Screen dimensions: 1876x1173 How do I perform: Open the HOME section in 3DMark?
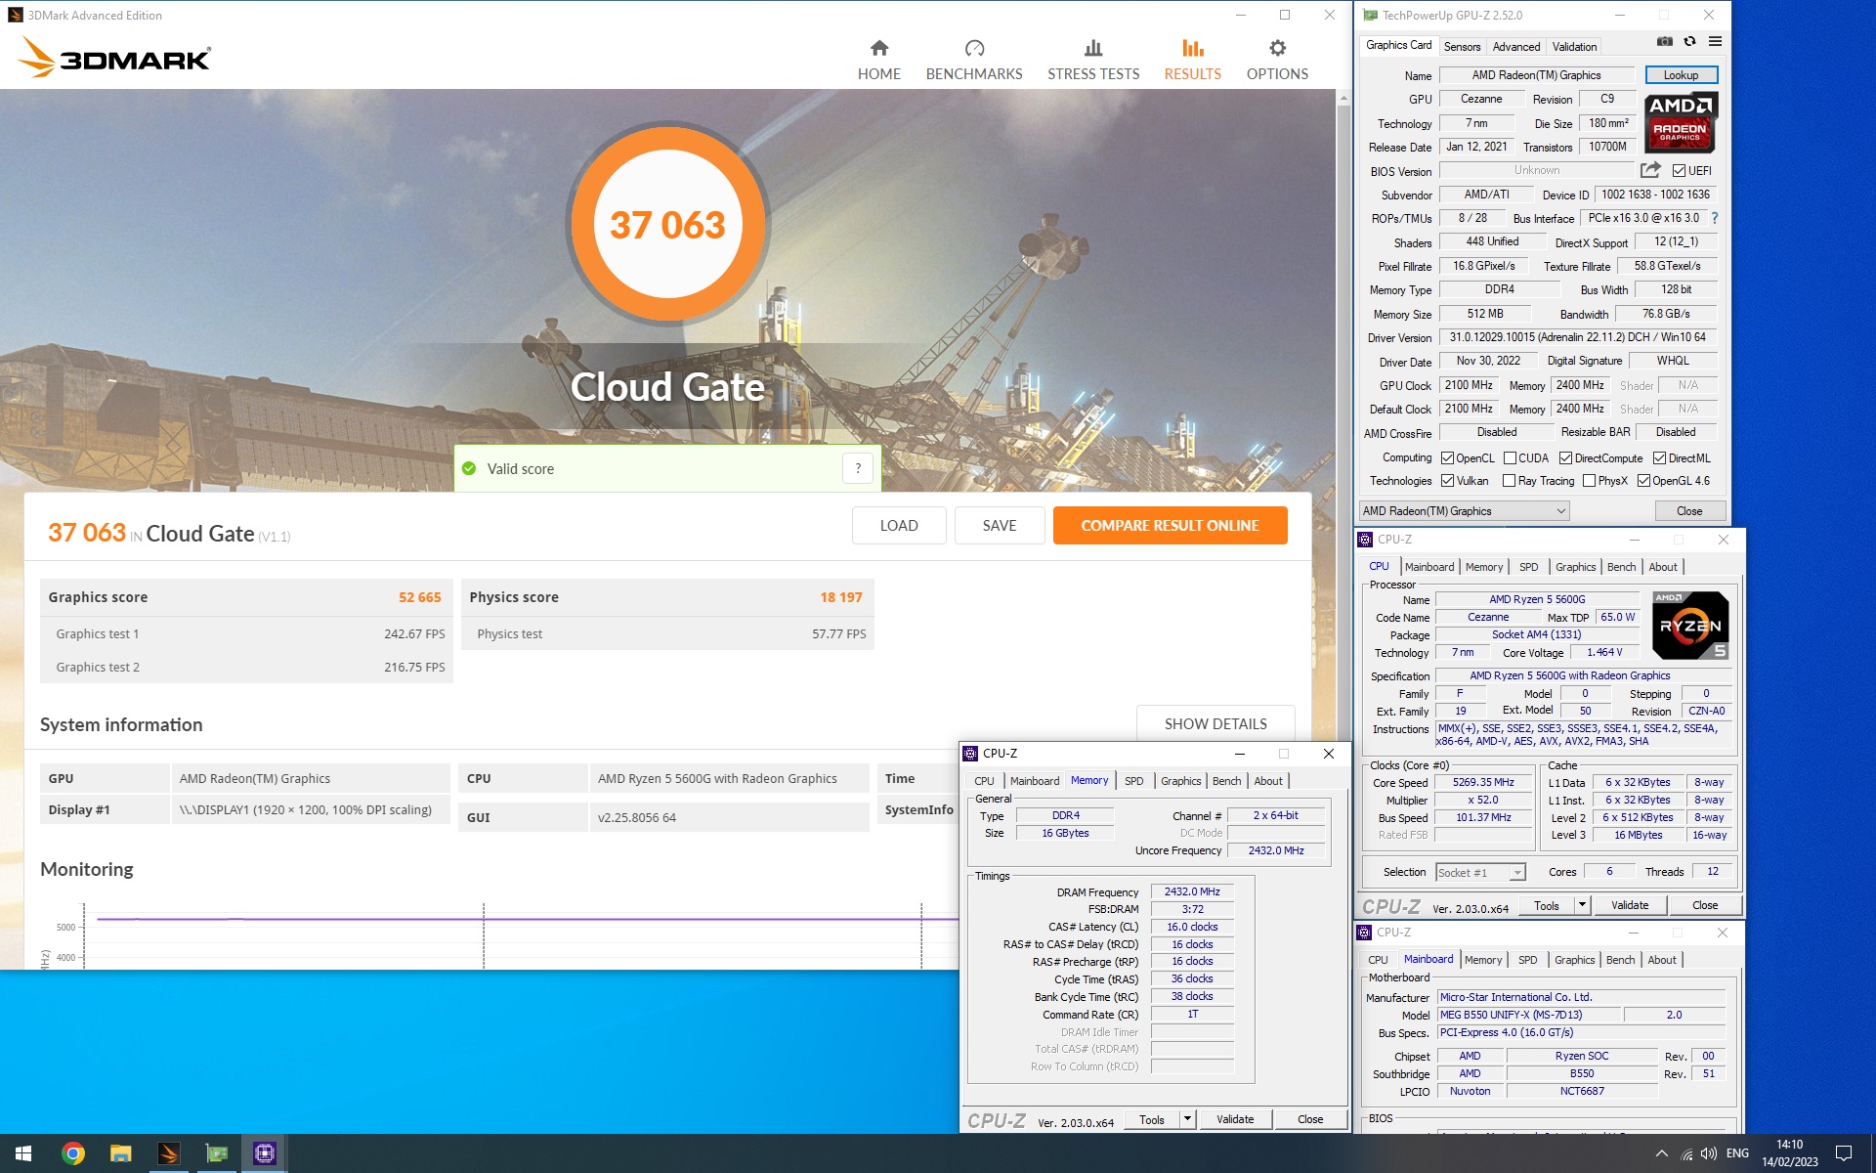[878, 61]
